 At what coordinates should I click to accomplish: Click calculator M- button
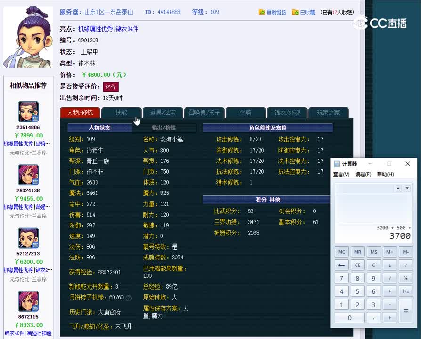[x=406, y=252]
